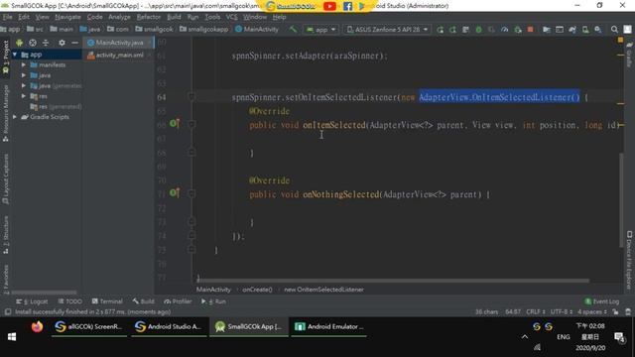Click the Collapse All icon in Project panel
This screenshot has height=357, width=635.
tap(46, 43)
